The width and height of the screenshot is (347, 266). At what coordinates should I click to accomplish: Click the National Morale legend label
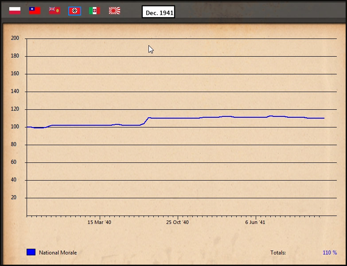pyautogui.click(x=58, y=253)
